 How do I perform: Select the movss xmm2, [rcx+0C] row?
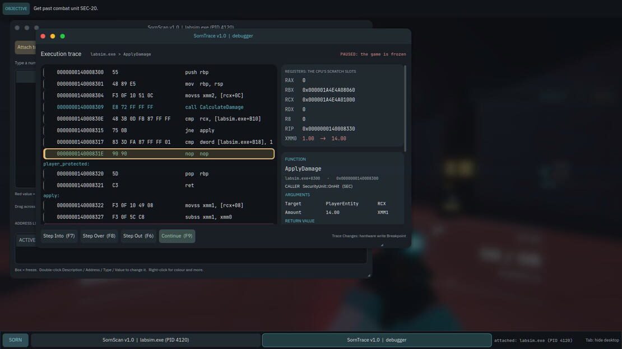tap(159, 96)
